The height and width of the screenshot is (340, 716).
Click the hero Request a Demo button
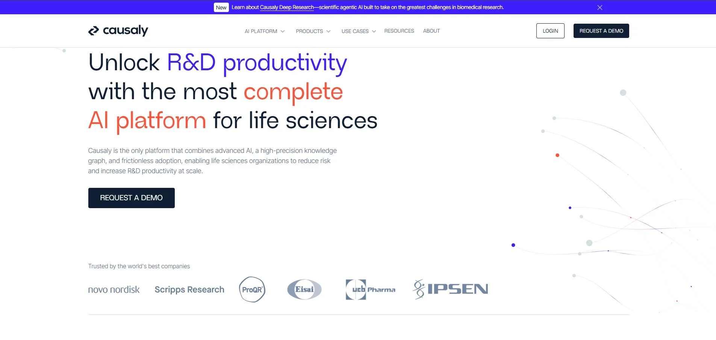coord(131,198)
